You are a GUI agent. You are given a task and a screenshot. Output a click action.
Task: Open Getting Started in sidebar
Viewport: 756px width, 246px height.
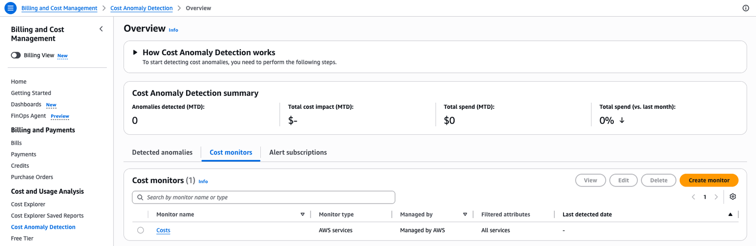(x=31, y=93)
